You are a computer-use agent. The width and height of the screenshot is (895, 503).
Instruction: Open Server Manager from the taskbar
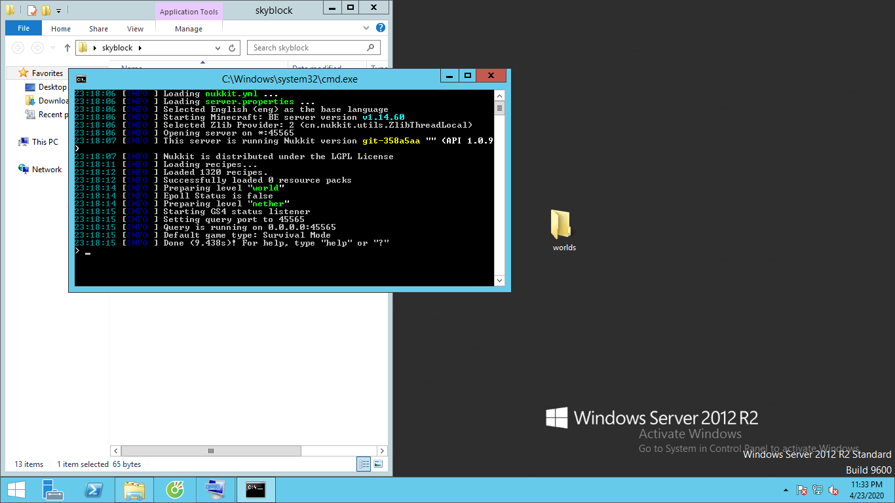(x=53, y=490)
